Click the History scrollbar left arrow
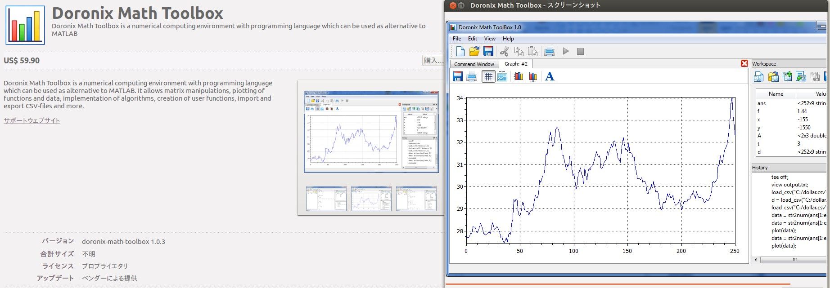 tap(756, 260)
